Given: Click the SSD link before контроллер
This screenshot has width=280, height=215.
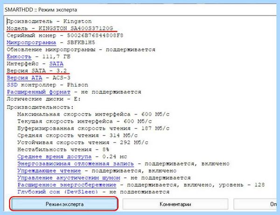Looking at the screenshot, I should (x=12, y=85).
